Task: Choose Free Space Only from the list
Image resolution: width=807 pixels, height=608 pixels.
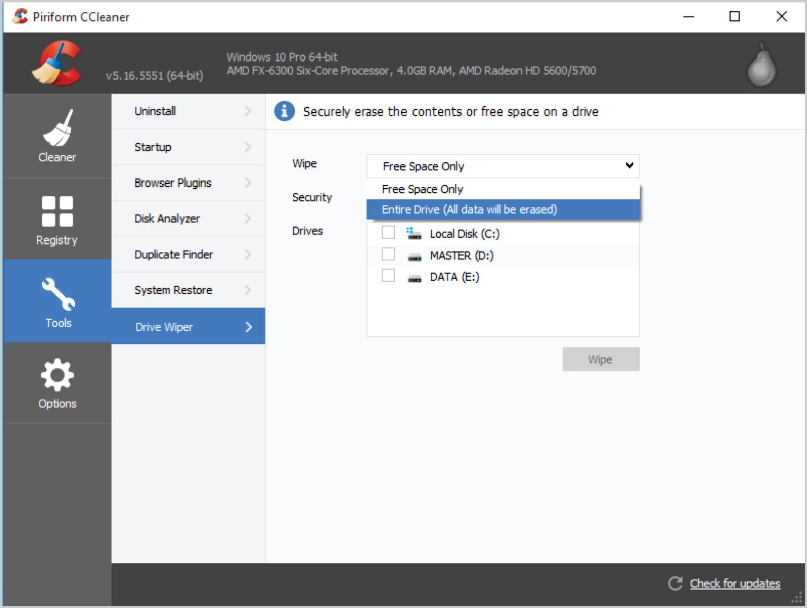Action: pyautogui.click(x=503, y=189)
